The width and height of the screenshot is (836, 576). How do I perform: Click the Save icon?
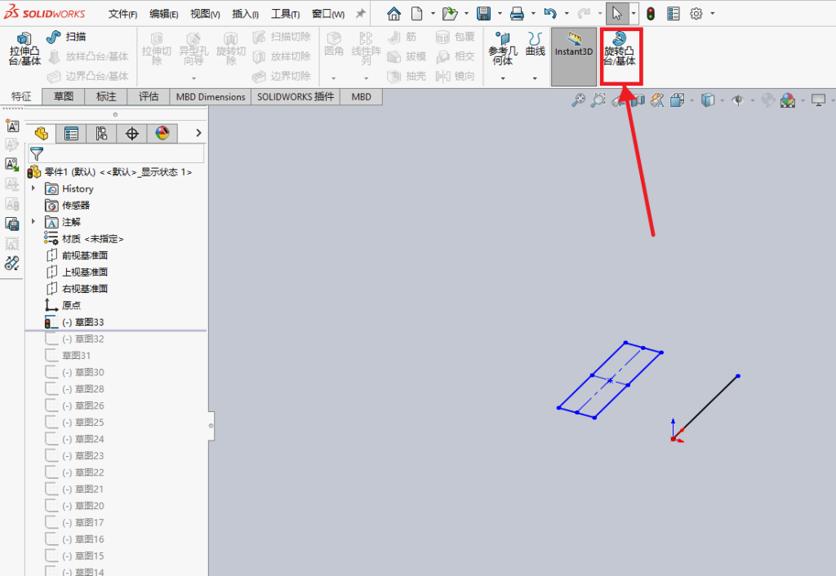click(483, 13)
